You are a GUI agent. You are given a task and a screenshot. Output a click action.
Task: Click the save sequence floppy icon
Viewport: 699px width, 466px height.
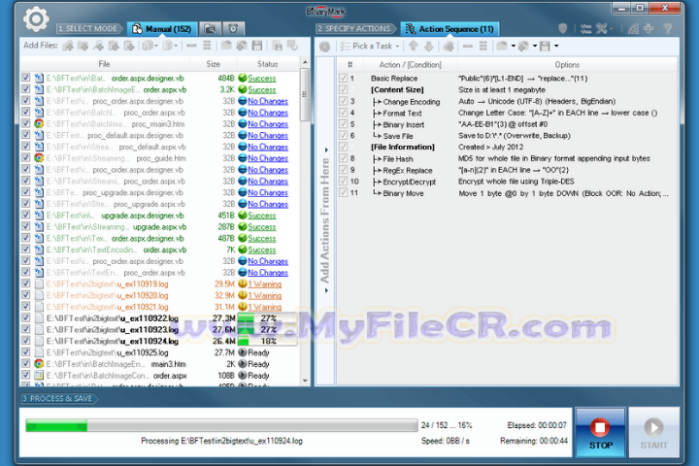pyautogui.click(x=545, y=46)
